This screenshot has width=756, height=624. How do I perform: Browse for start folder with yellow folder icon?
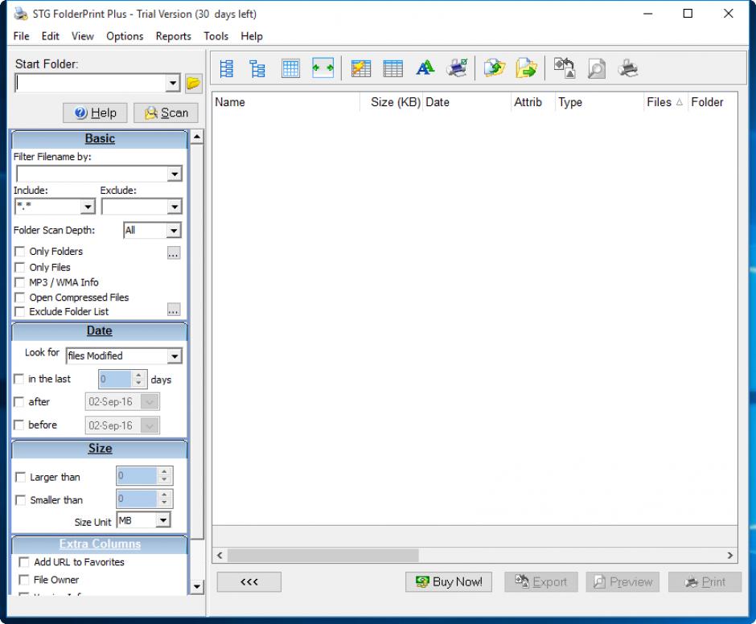pos(193,84)
